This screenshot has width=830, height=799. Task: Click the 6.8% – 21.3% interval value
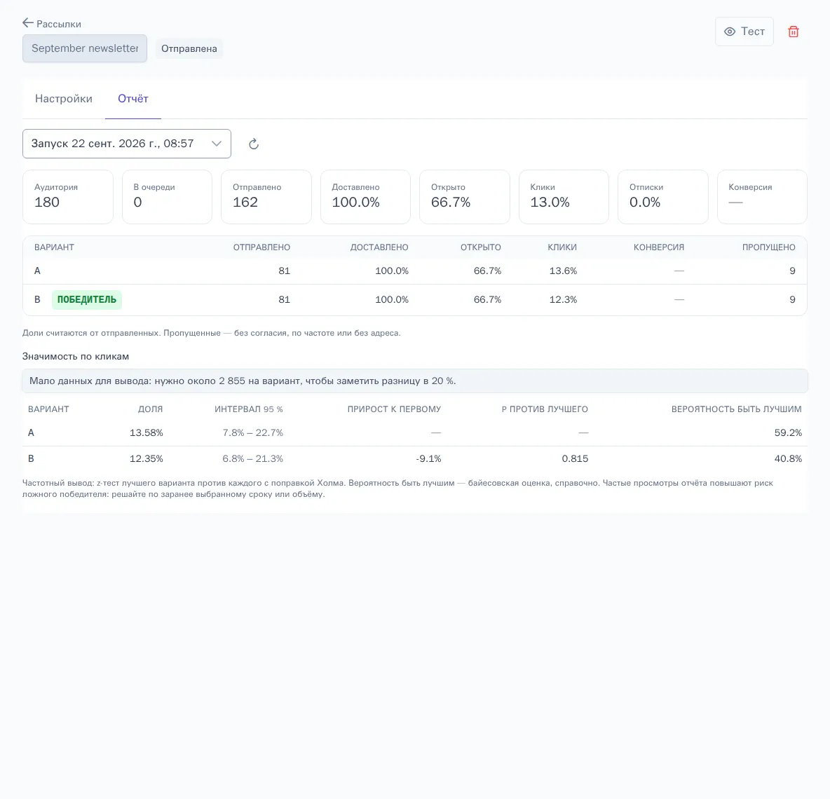253,459
